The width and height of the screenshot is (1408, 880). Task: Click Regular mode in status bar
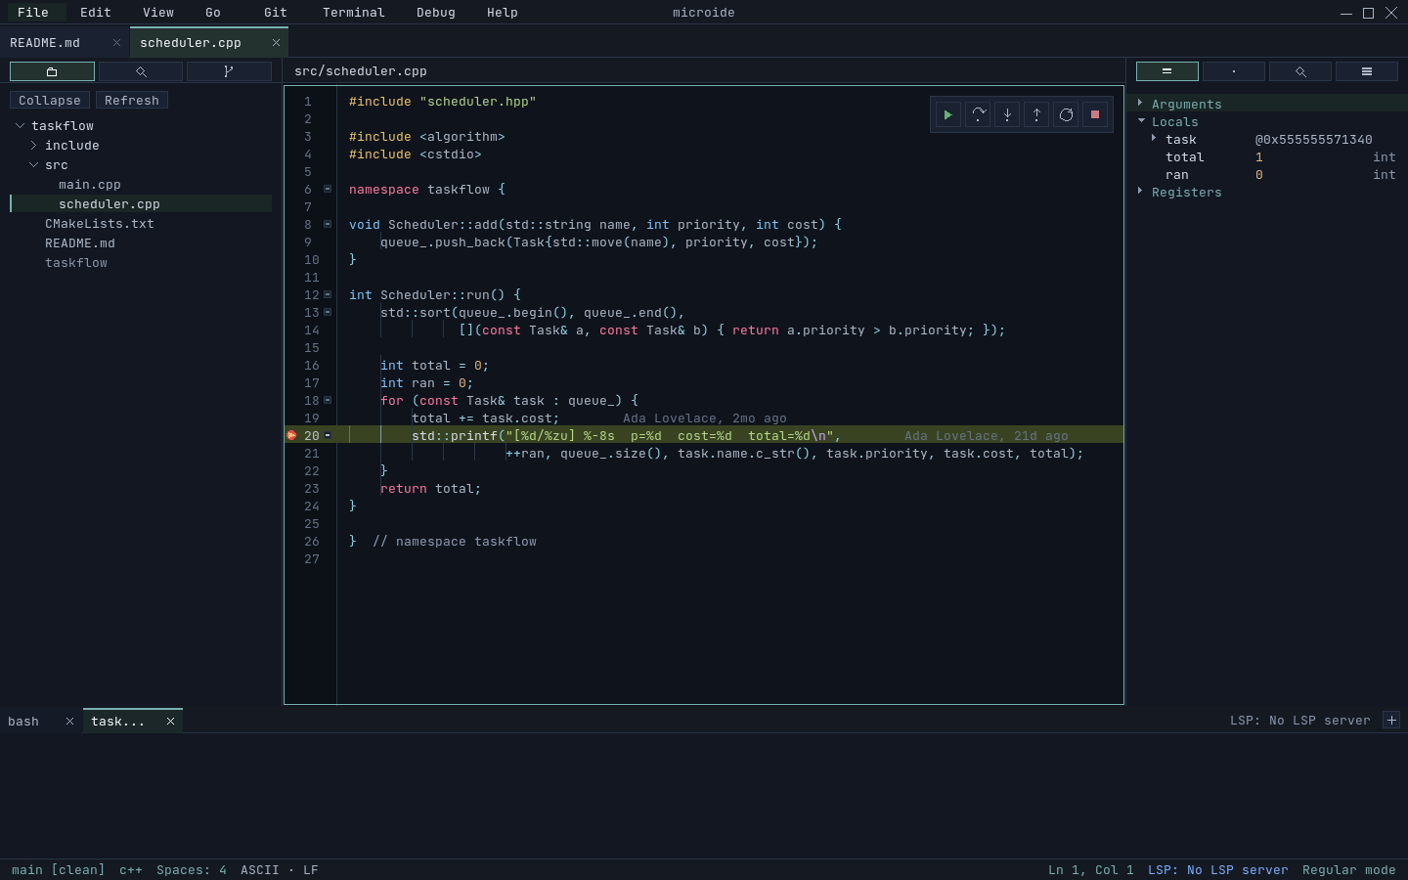coord(1349,870)
